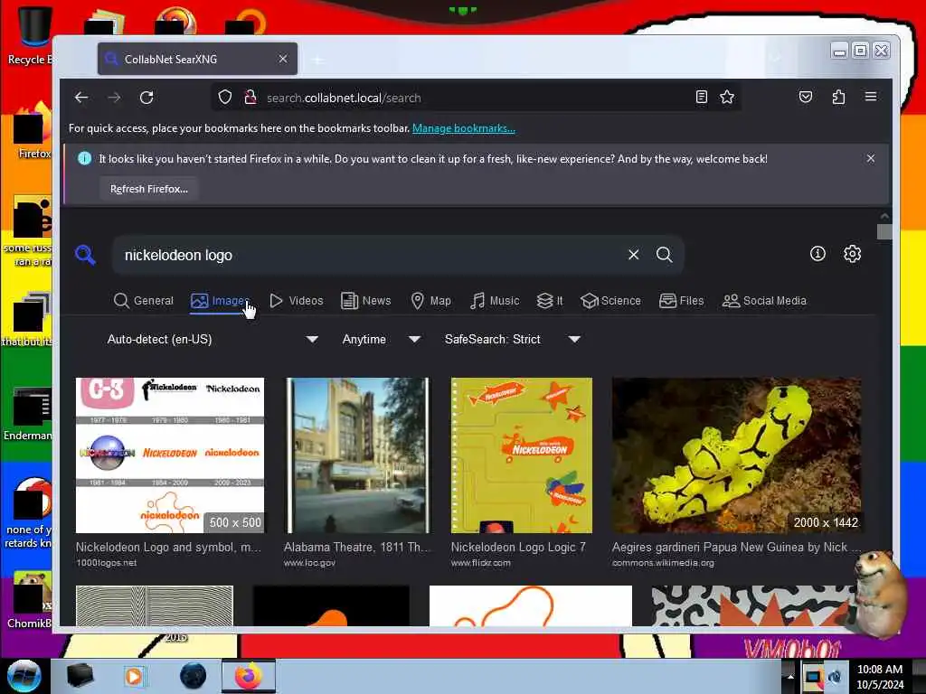This screenshot has height=694, width=926.
Task: Expand the Anytime time range dropdown
Action: 382,340
